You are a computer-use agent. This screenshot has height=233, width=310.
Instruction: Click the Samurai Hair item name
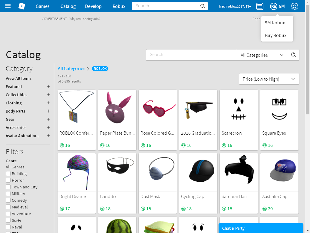click(234, 197)
